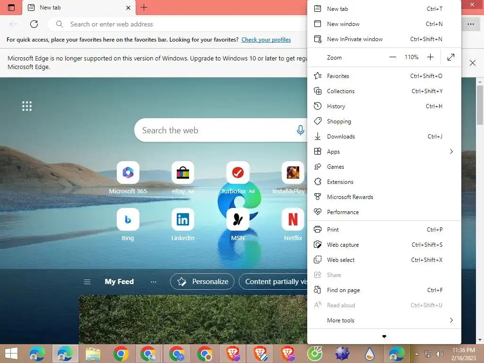Open the Windows Start button
Viewport: 484px width, 363px height.
point(11,354)
